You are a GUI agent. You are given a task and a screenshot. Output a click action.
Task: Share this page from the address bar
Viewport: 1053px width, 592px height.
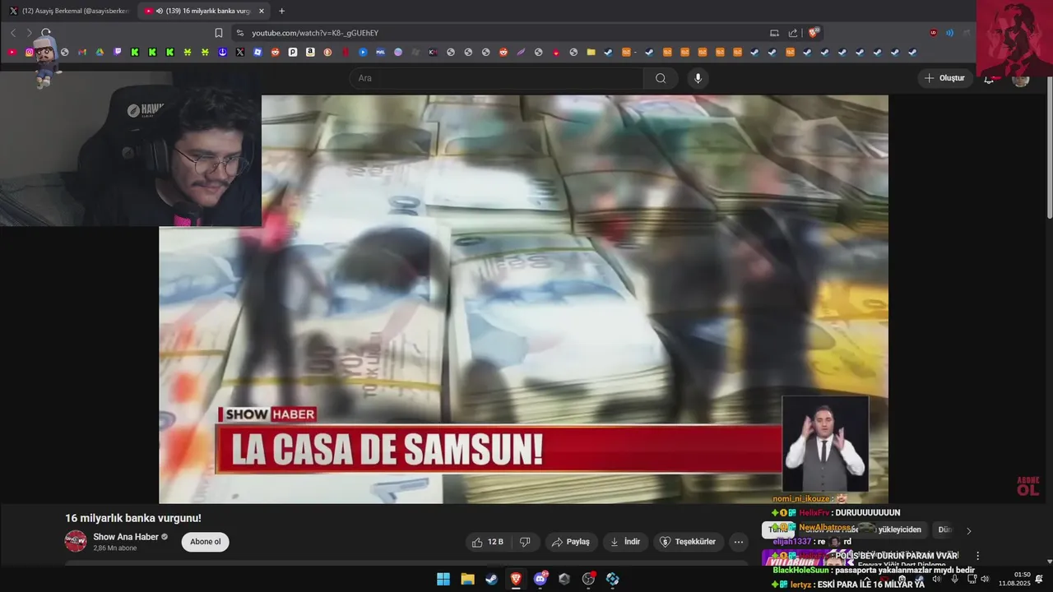tap(793, 33)
